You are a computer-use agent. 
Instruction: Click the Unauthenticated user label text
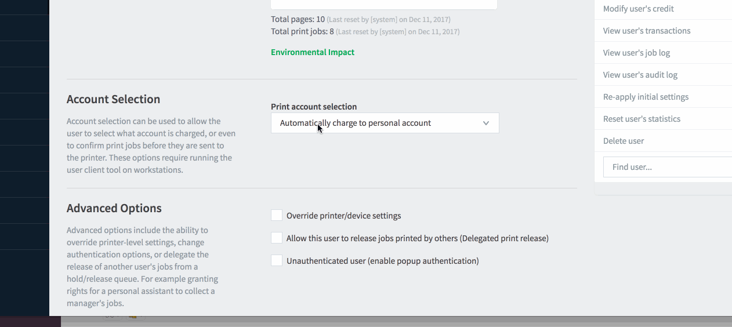[x=383, y=261]
